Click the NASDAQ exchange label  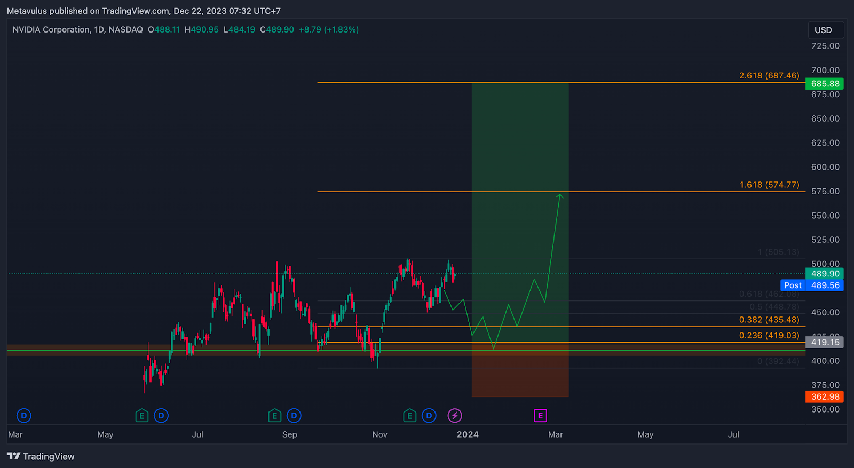coord(126,30)
